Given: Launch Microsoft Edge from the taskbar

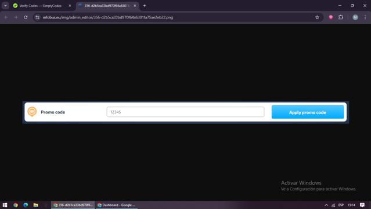Looking at the screenshot, I should pos(26,205).
